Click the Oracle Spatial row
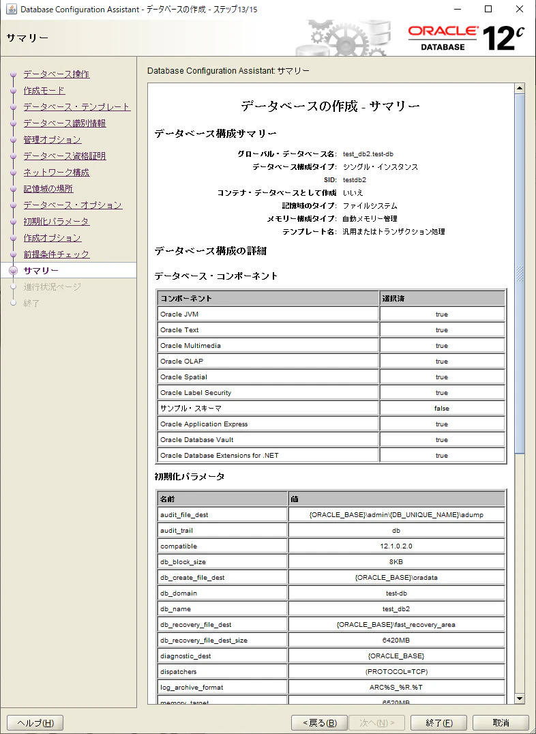Viewport: 536px width, 734px height. click(331, 377)
